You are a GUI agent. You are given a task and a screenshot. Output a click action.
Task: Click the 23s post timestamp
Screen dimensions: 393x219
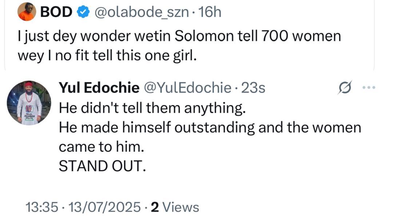click(253, 88)
